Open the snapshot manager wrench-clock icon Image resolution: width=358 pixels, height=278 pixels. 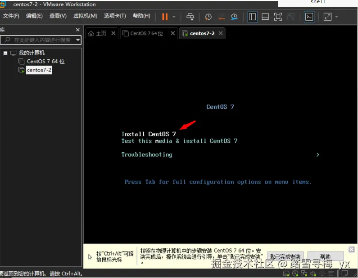pyautogui.click(x=234, y=17)
